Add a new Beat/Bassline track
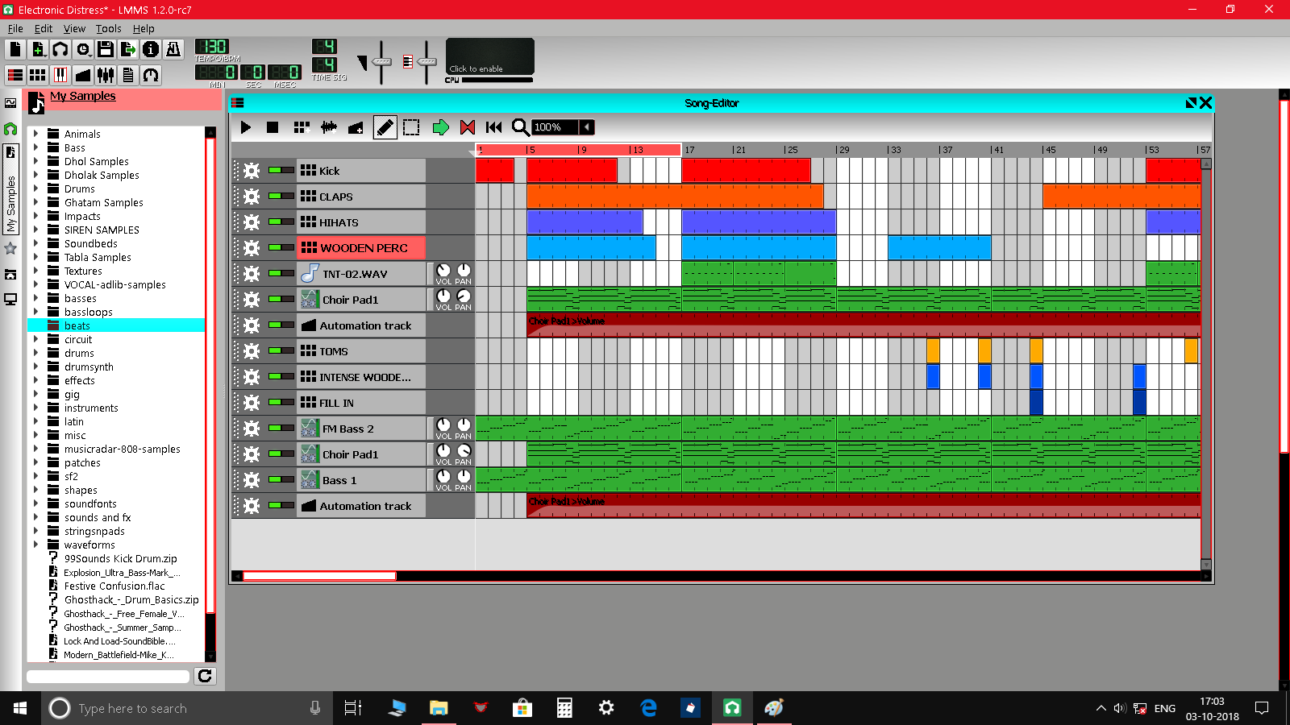The image size is (1290, 725). coord(302,127)
